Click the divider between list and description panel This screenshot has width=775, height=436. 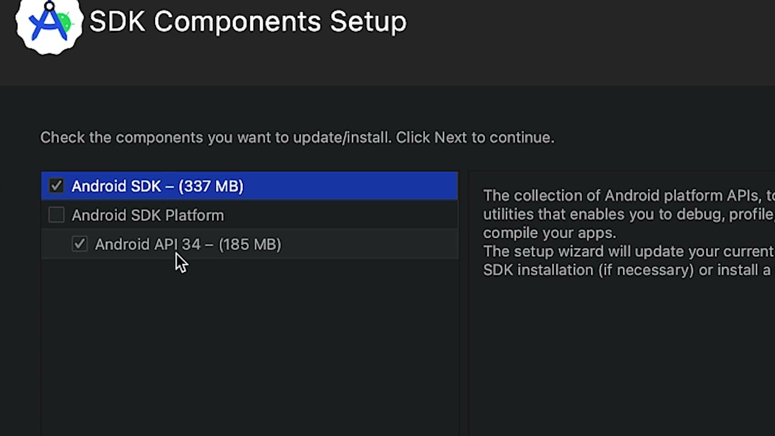(463, 303)
